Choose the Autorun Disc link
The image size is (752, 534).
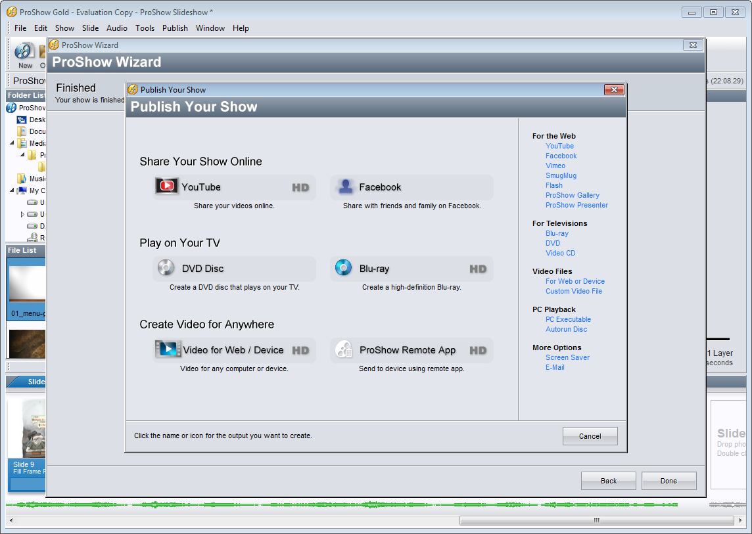tap(567, 329)
